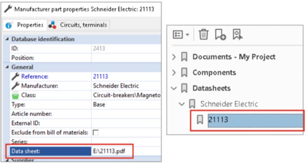The image size is (308, 164).
Task: Expand the Components bookmark node
Action: (x=174, y=73)
